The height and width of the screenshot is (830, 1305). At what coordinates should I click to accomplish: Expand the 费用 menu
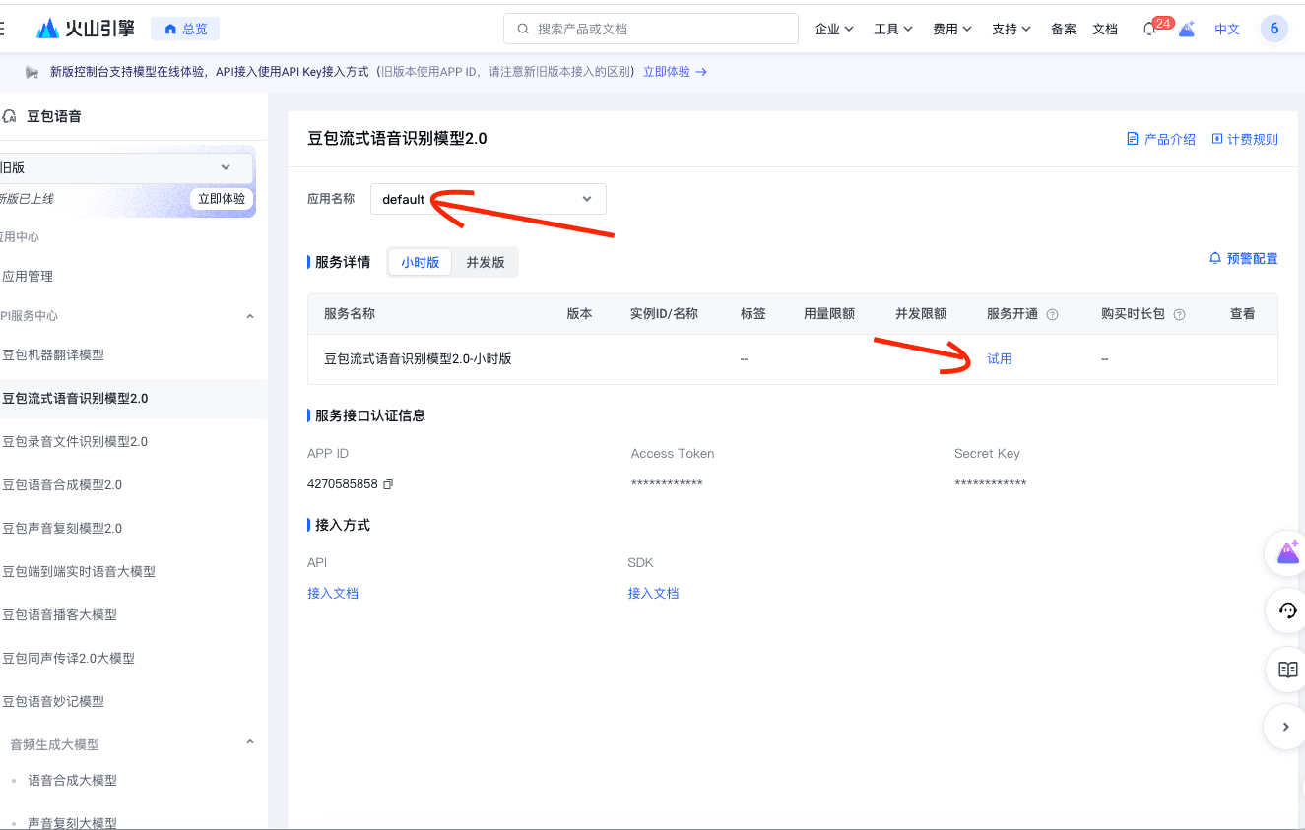coord(952,29)
